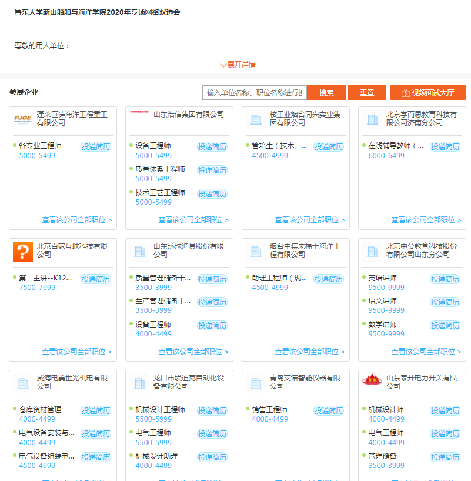Click the 北京中公教育科技 building icon
Viewport: 471px width, 481px height.
[x=372, y=252]
